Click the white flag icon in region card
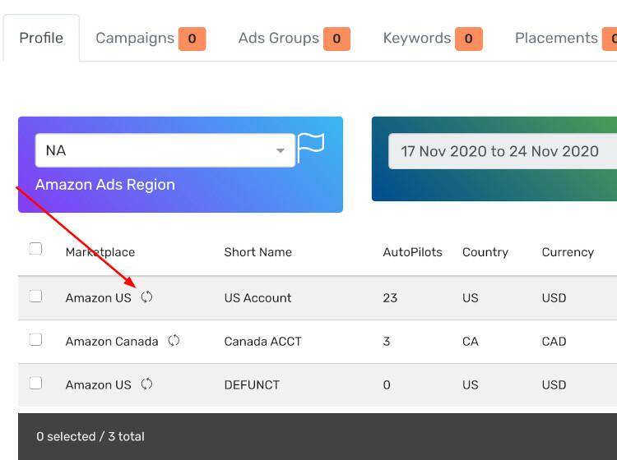Viewport: 617px width, 460px height. tap(310, 148)
